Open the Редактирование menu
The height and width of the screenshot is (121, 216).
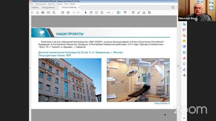pos(40,4)
